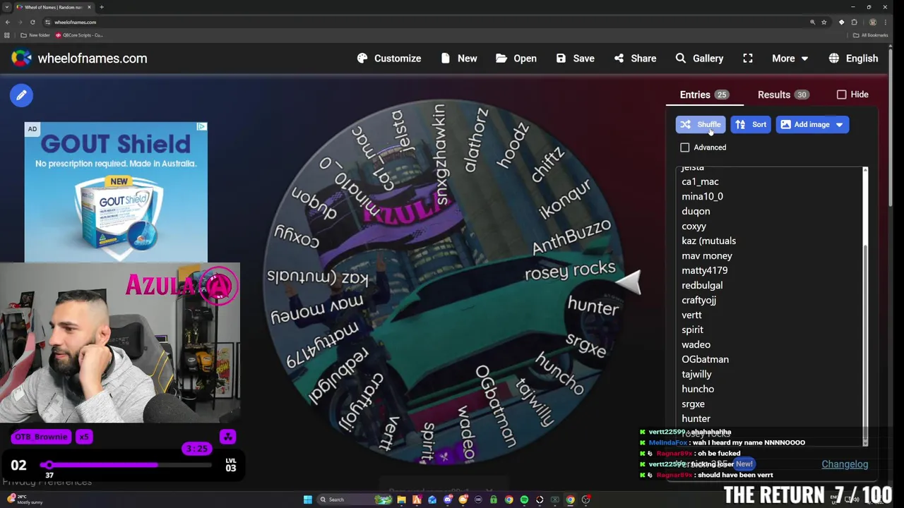
Task: Select the 'coxyy' entry in list
Action: pyautogui.click(x=694, y=226)
